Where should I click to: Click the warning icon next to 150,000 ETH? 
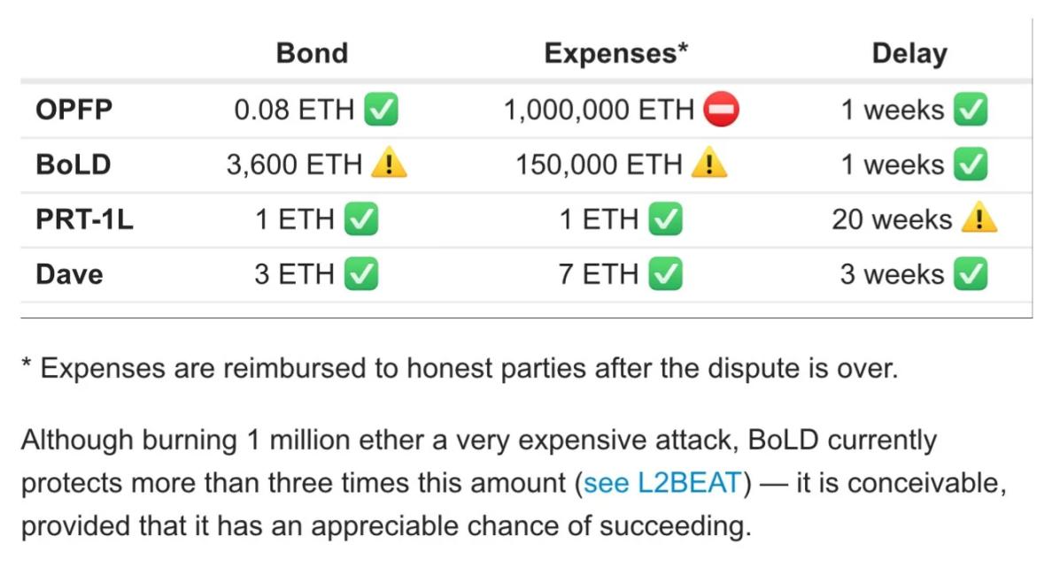click(x=709, y=165)
